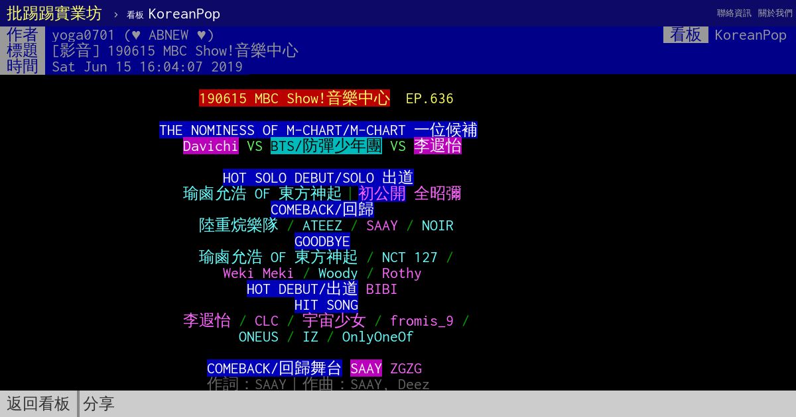
Task: Click the 返回看板 button
Action: click(x=38, y=404)
